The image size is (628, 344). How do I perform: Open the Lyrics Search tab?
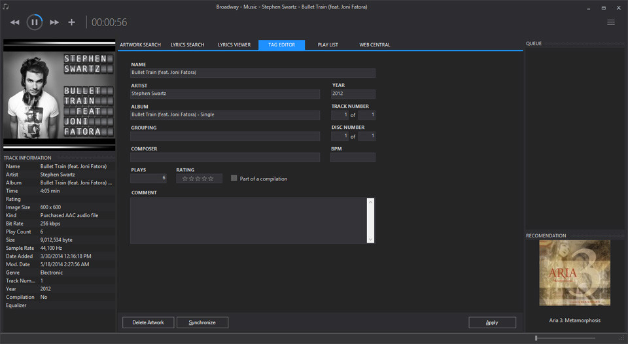click(188, 45)
